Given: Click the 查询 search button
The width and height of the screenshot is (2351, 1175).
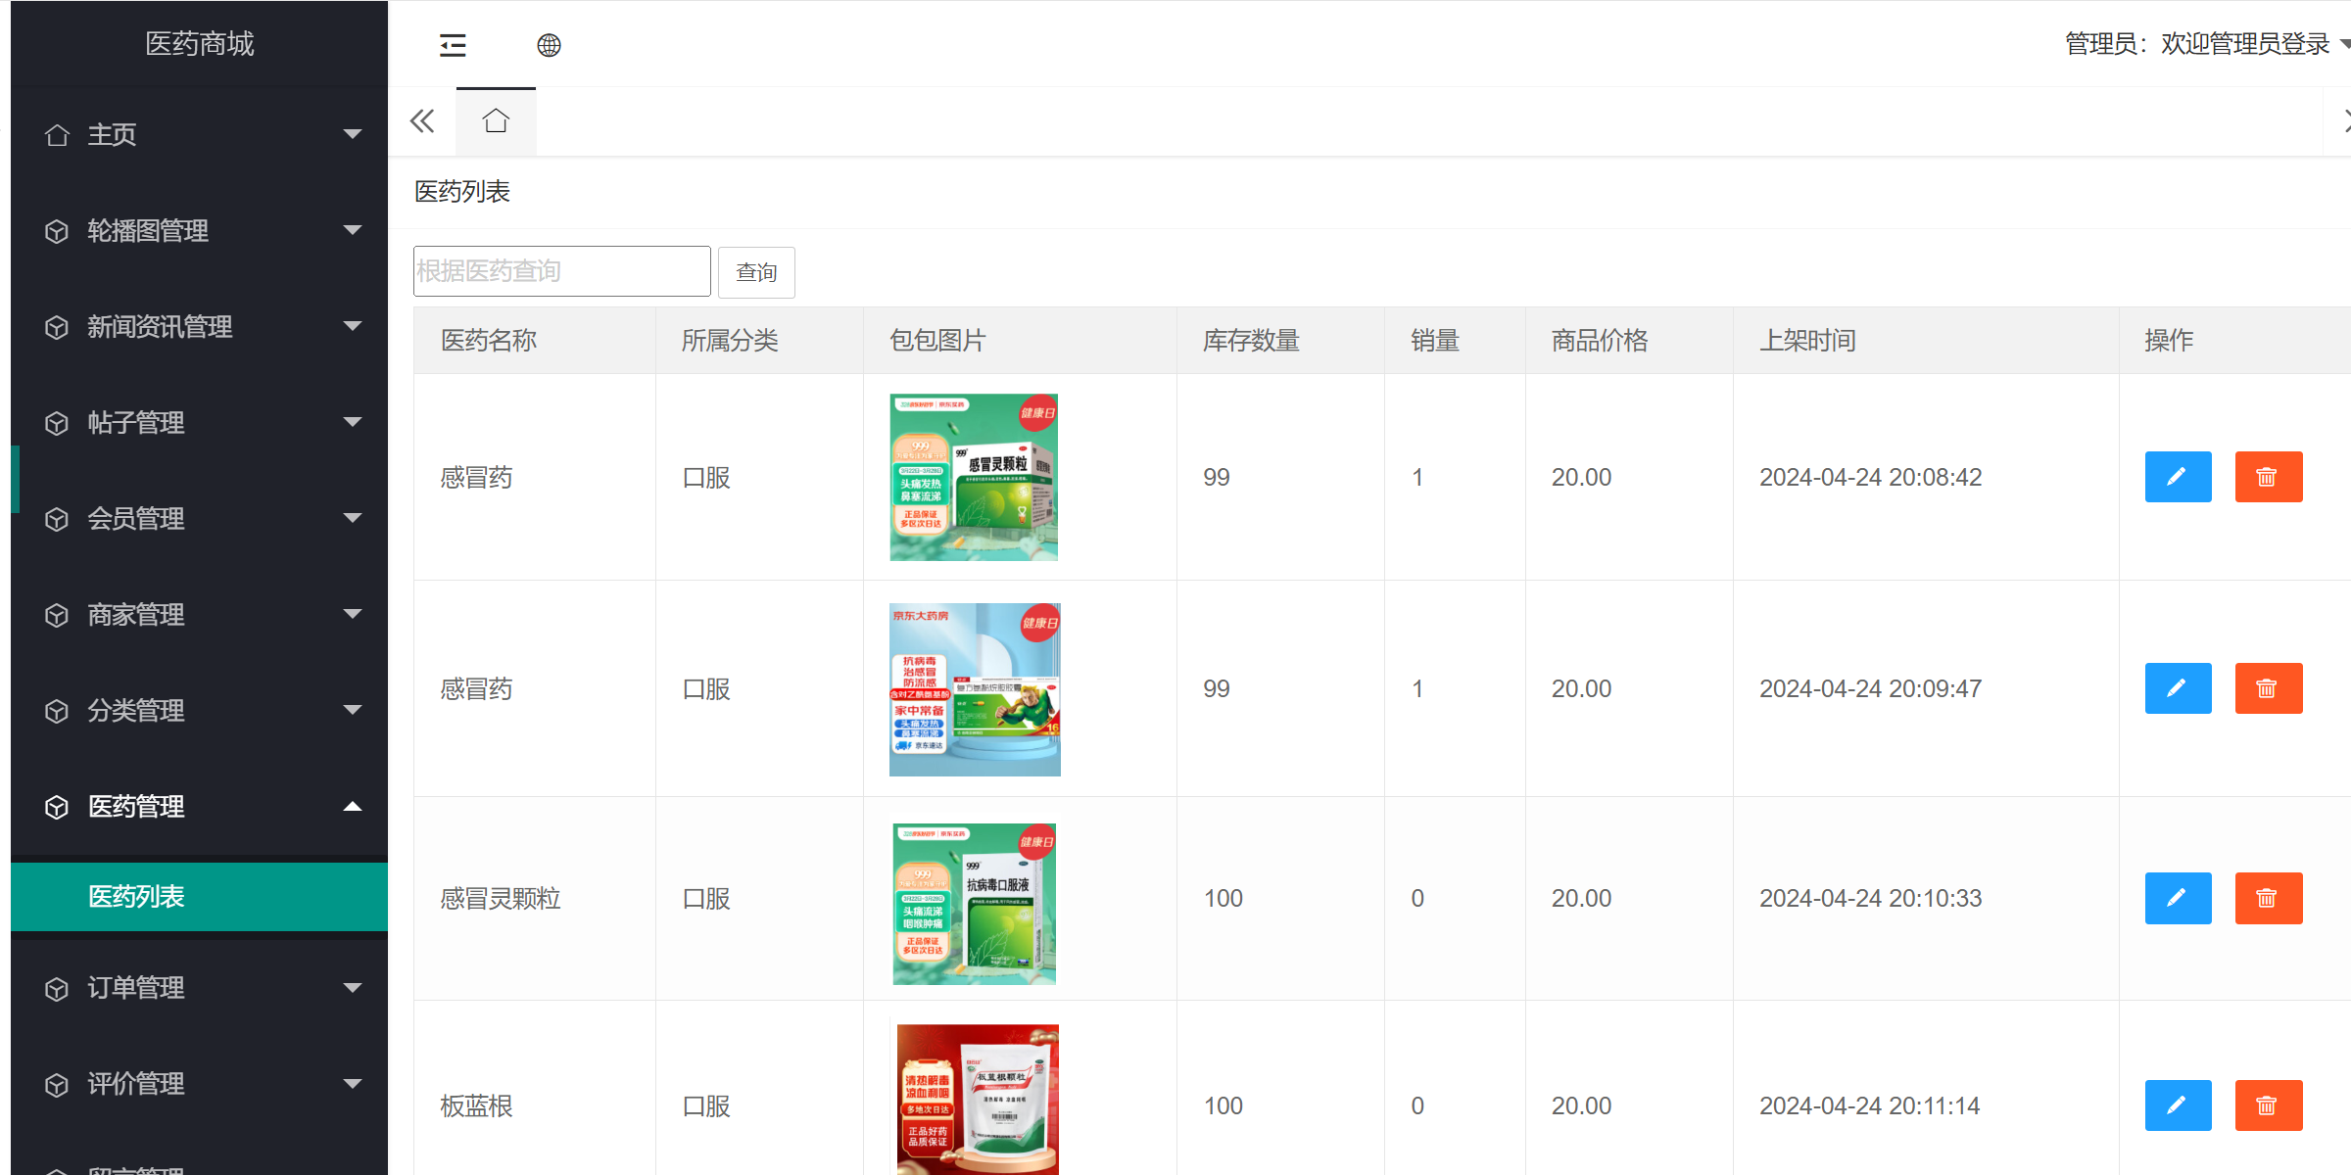Looking at the screenshot, I should point(756,272).
